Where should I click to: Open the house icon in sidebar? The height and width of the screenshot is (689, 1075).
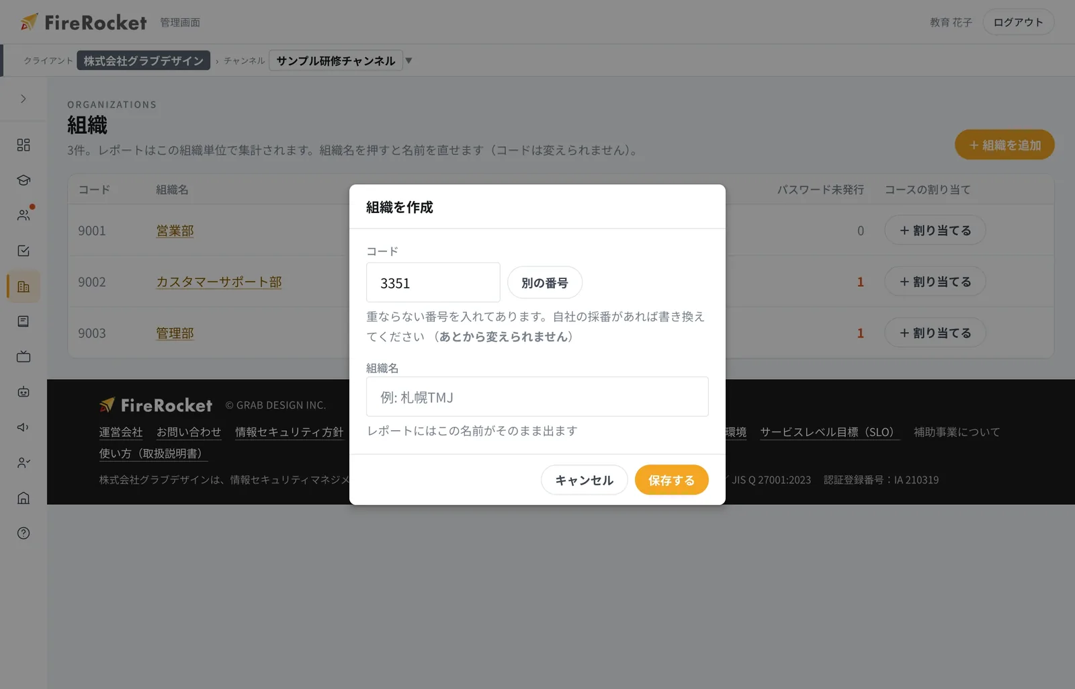pyautogui.click(x=24, y=497)
